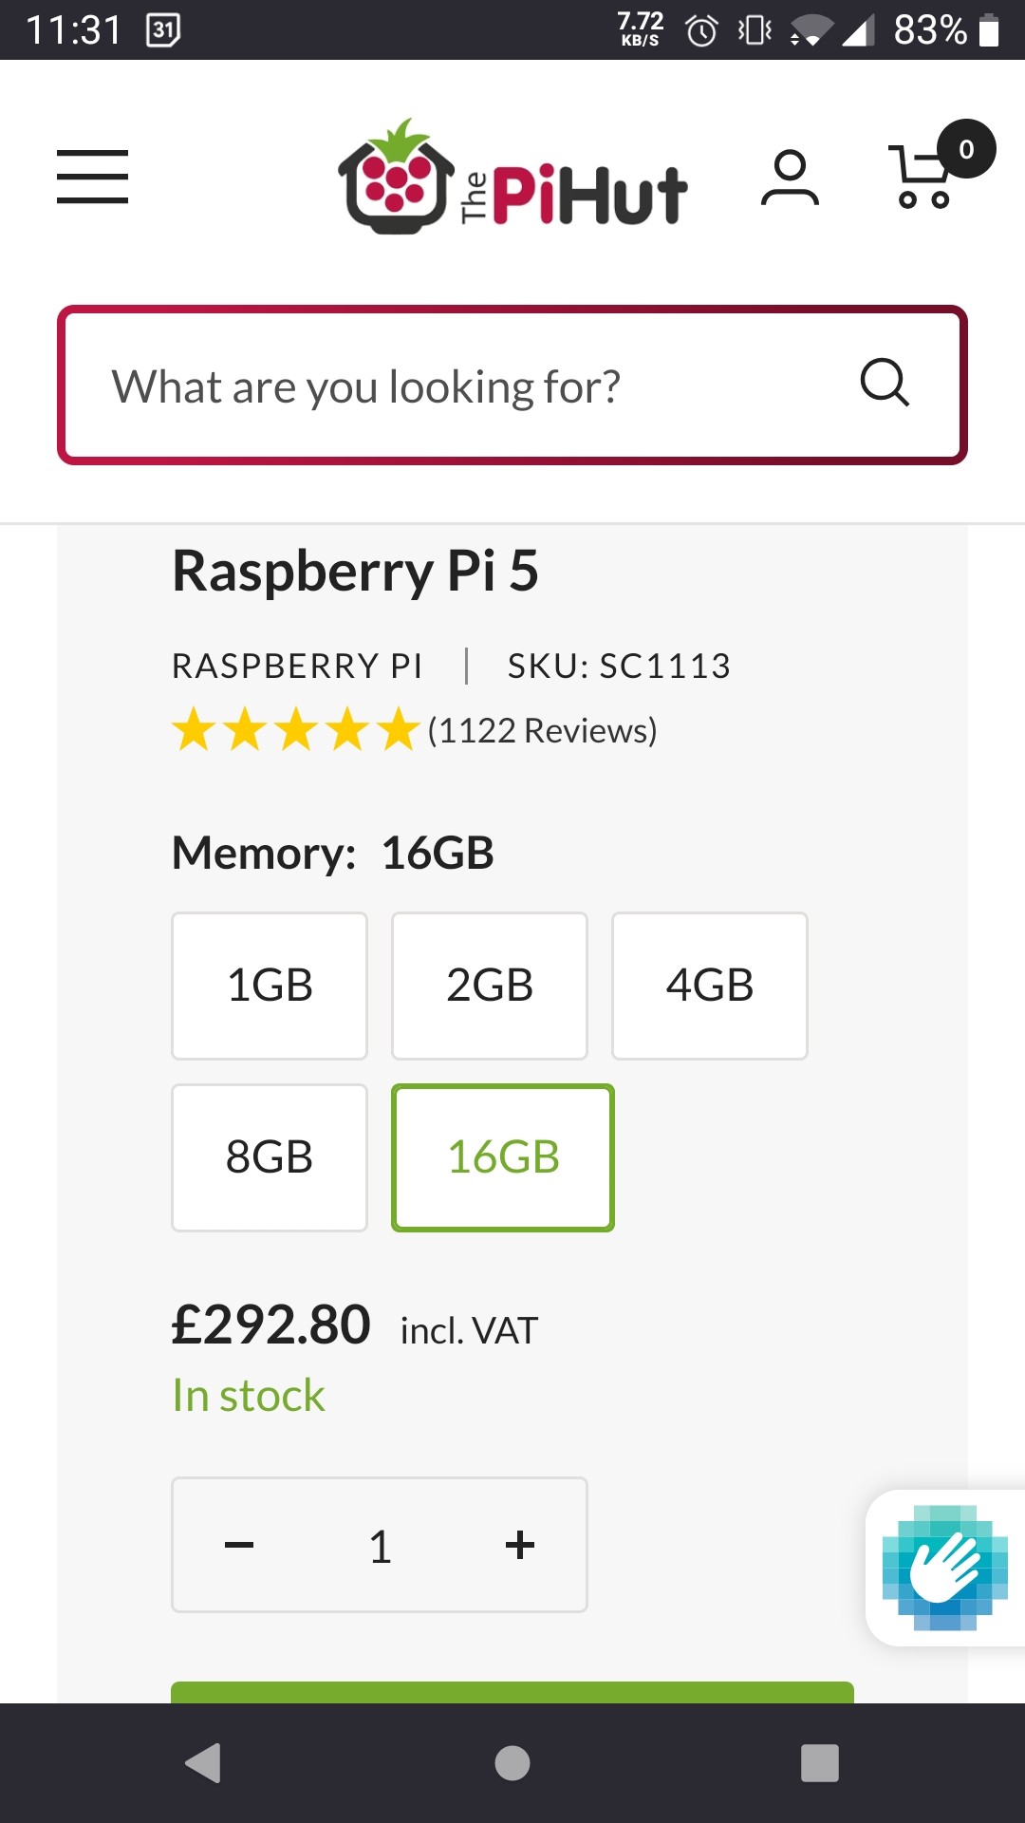Pick the 8GB memory variant
Viewport: 1025px width, 1823px height.
(270, 1157)
